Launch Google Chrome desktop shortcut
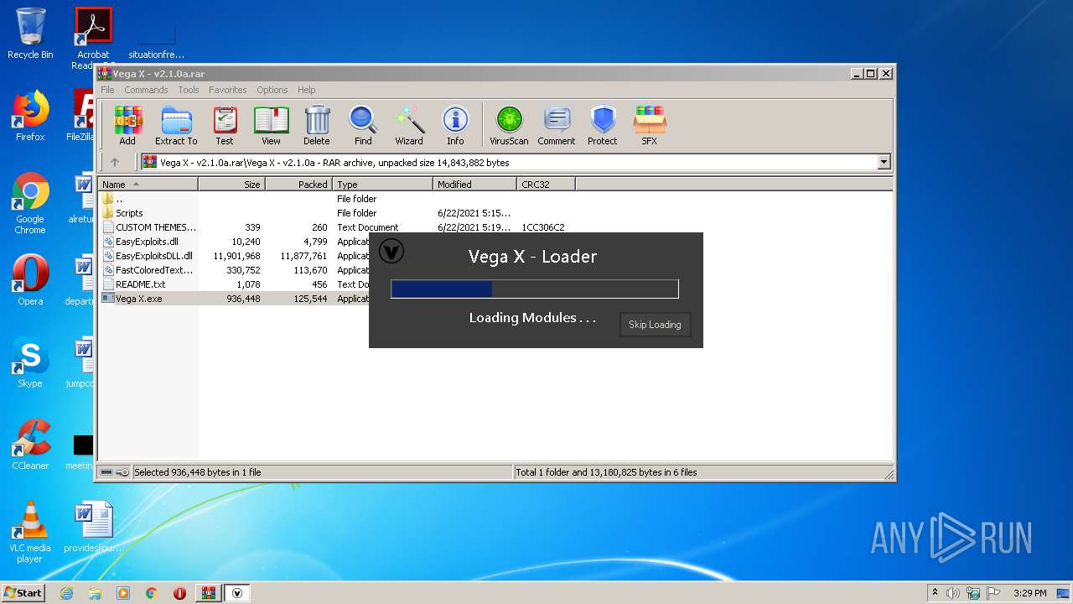Image resolution: width=1073 pixels, height=604 pixels. point(30,203)
